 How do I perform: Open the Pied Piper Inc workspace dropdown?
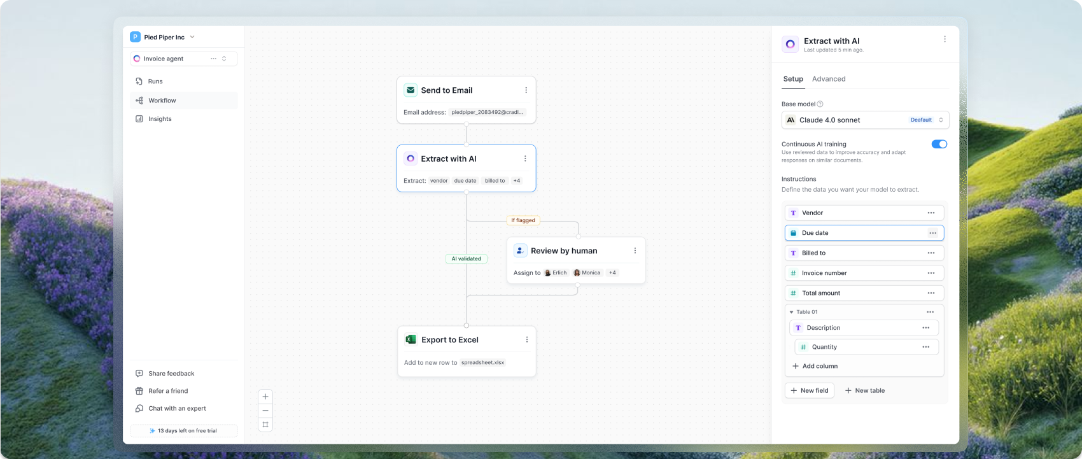[192, 37]
